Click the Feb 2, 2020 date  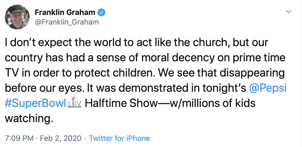[60, 138]
